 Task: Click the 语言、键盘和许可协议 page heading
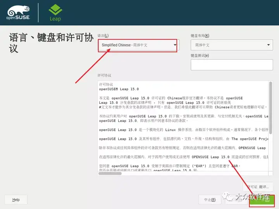[x=51, y=43]
